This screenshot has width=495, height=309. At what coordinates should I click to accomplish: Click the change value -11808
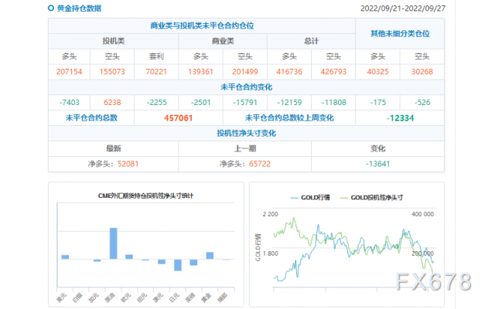pos(333,103)
